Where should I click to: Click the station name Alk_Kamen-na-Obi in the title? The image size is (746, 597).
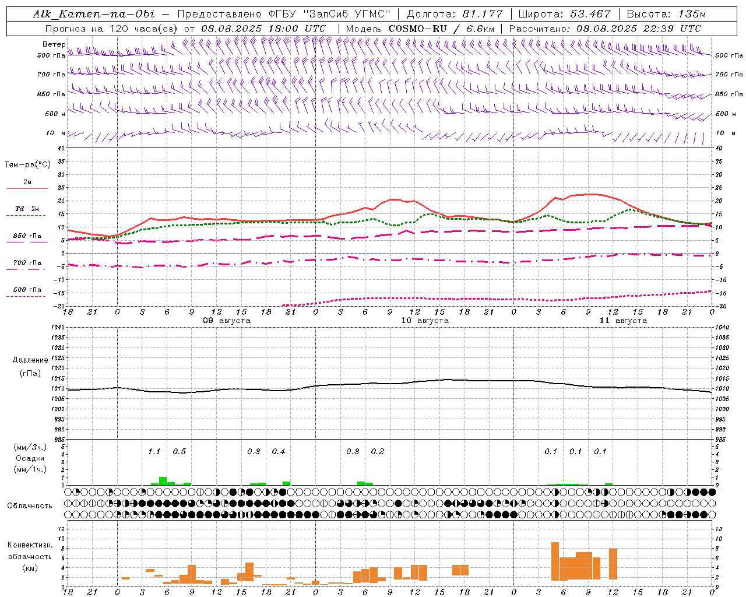pos(94,14)
